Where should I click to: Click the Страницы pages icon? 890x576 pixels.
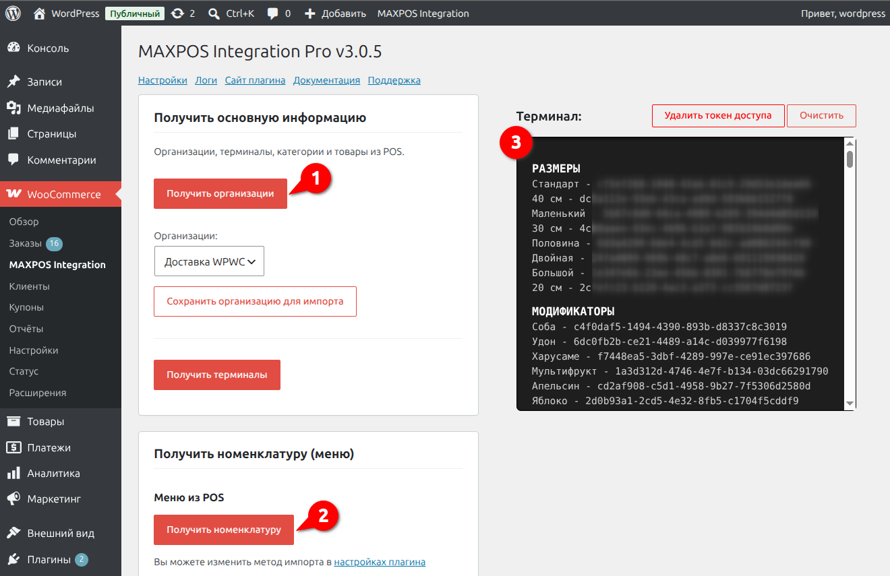pos(13,133)
